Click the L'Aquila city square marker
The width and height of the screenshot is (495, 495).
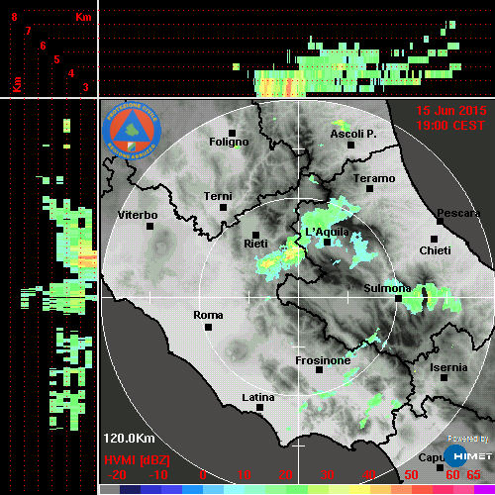(x=327, y=243)
